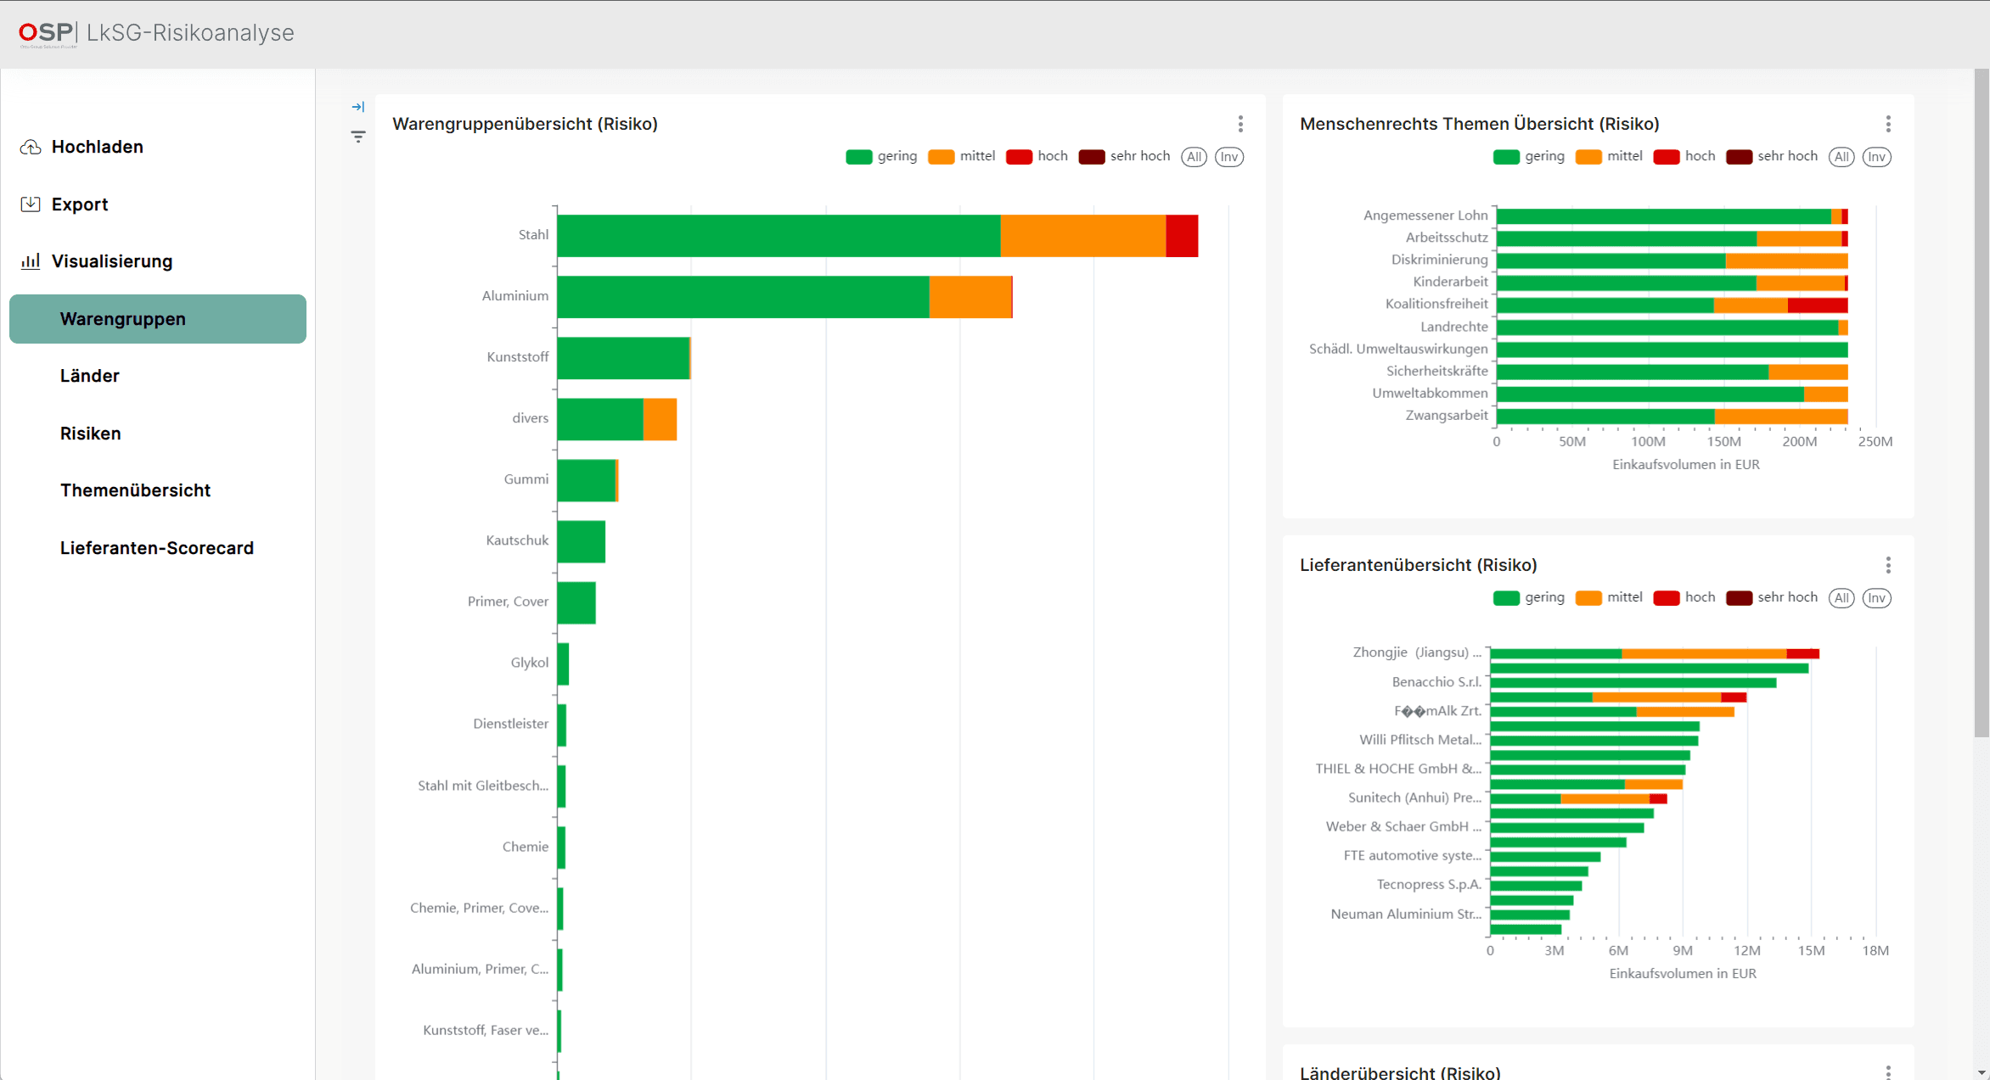The width and height of the screenshot is (1990, 1080).
Task: Click orange segment of Zwangsarbeit bar
Action: coord(1781,416)
